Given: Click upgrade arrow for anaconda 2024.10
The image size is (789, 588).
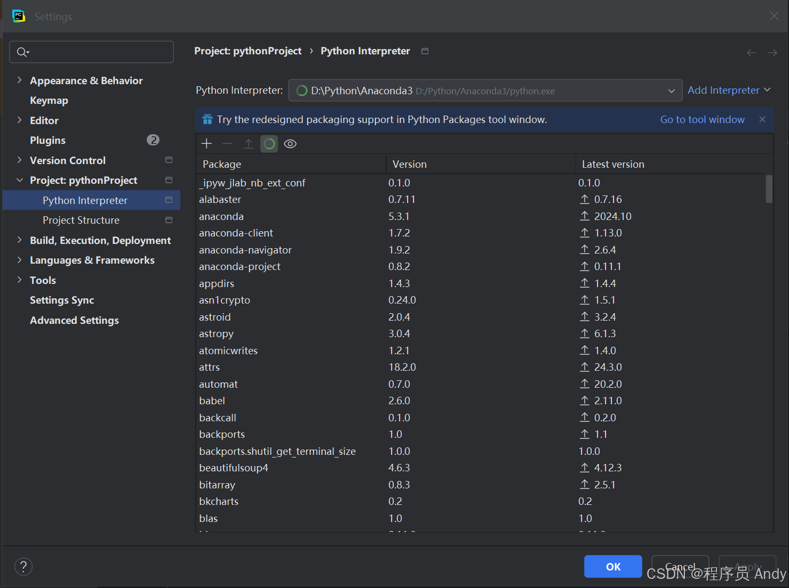Looking at the screenshot, I should pyautogui.click(x=585, y=216).
